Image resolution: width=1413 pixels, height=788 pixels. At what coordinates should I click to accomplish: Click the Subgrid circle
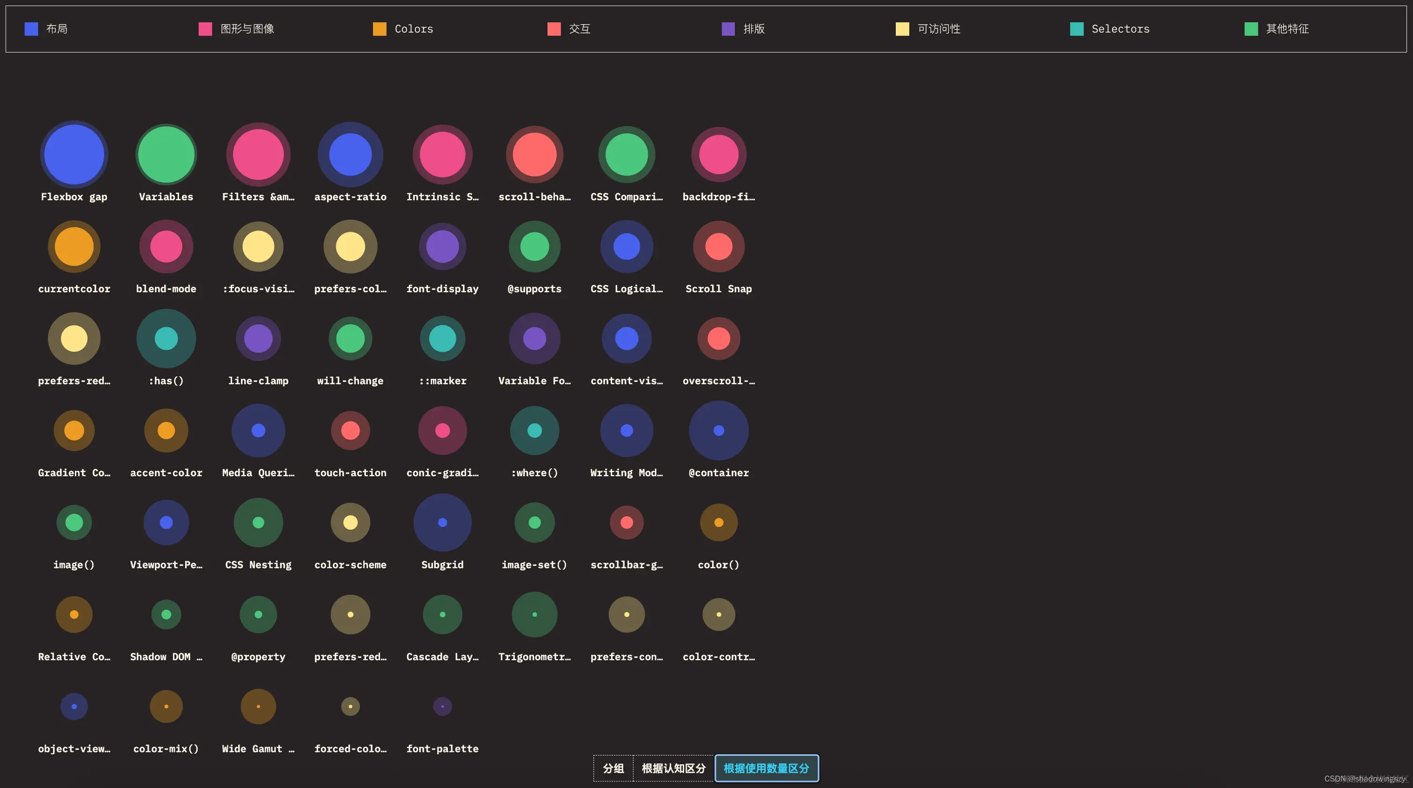(x=442, y=523)
